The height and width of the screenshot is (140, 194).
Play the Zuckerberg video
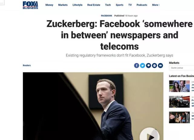point(150,135)
